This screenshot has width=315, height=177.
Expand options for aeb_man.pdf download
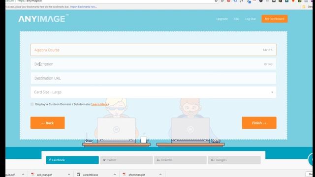[69, 175]
